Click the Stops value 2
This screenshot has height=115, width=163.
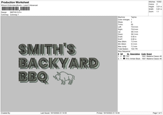(131, 22)
